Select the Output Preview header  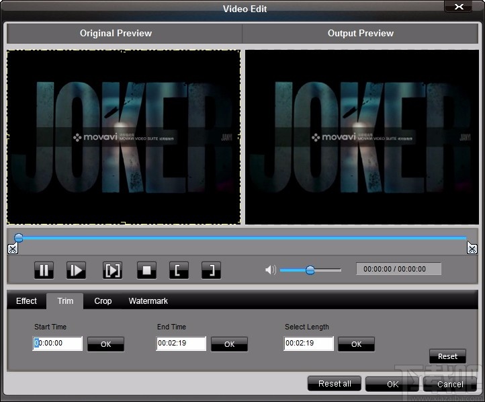[x=360, y=34]
